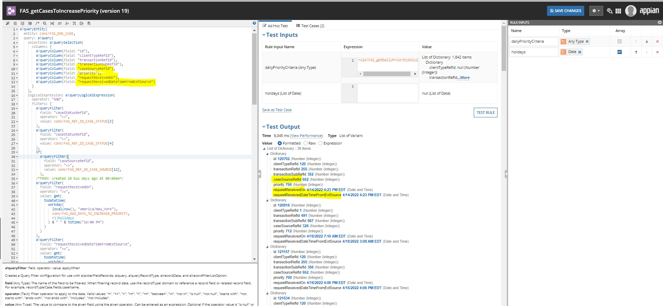Toggle Array checkbox for dailyPriorityCriteria
The height and width of the screenshot is (306, 663).
620,41
